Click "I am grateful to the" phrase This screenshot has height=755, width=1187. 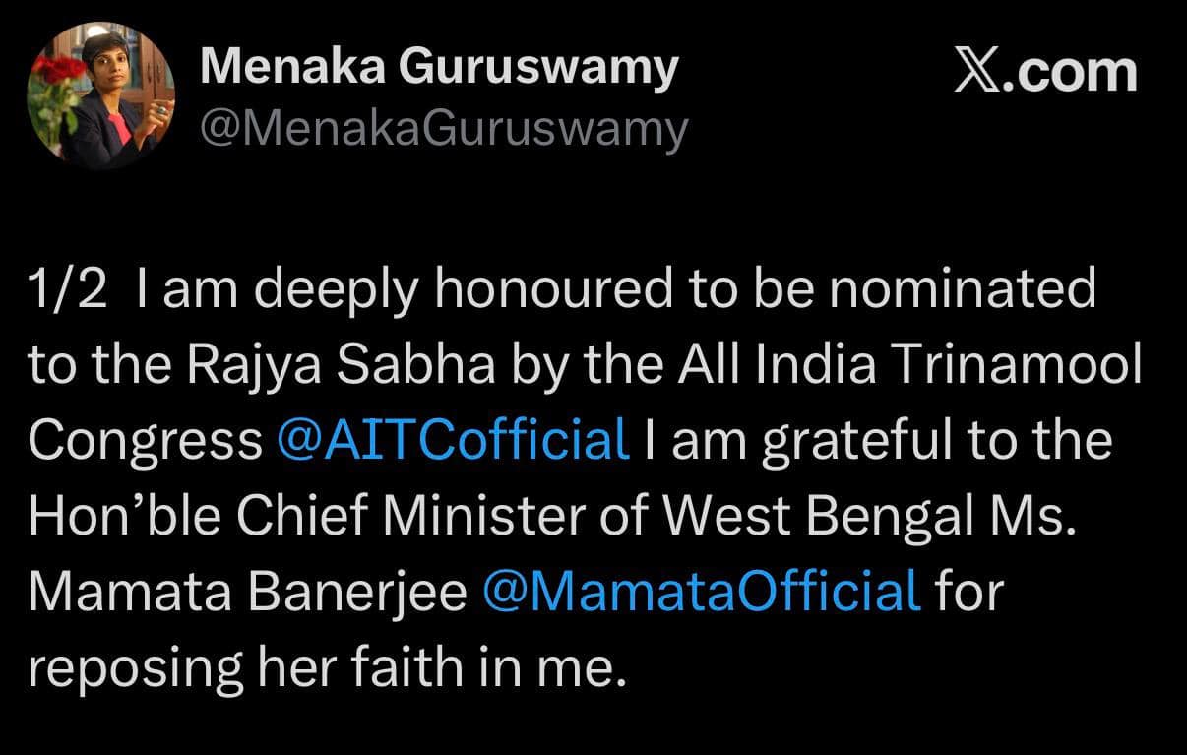point(876,440)
